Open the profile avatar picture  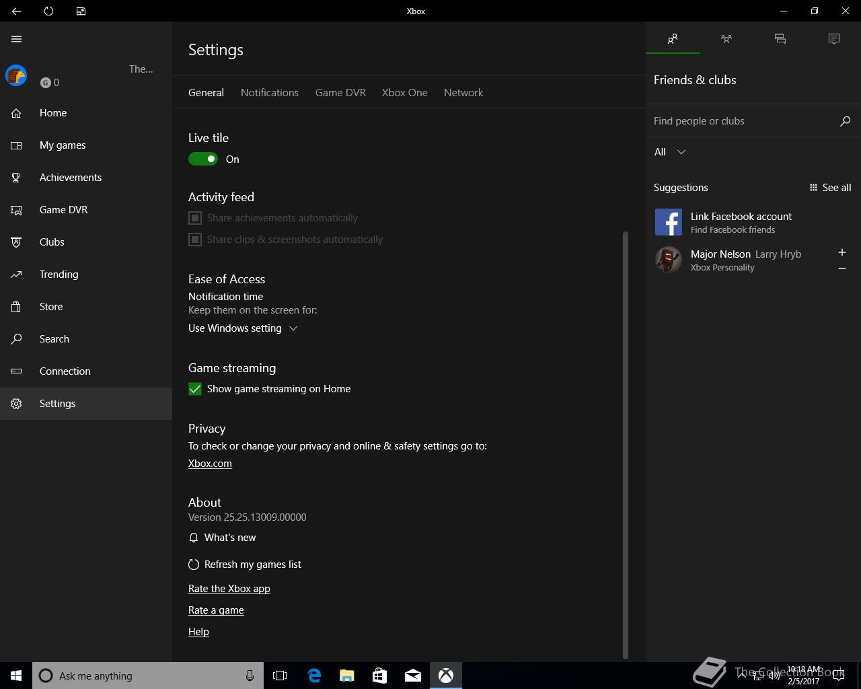(x=16, y=75)
